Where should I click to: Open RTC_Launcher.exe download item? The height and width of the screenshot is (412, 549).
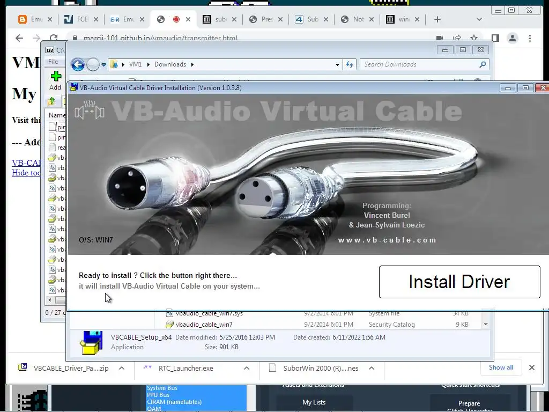click(x=186, y=368)
